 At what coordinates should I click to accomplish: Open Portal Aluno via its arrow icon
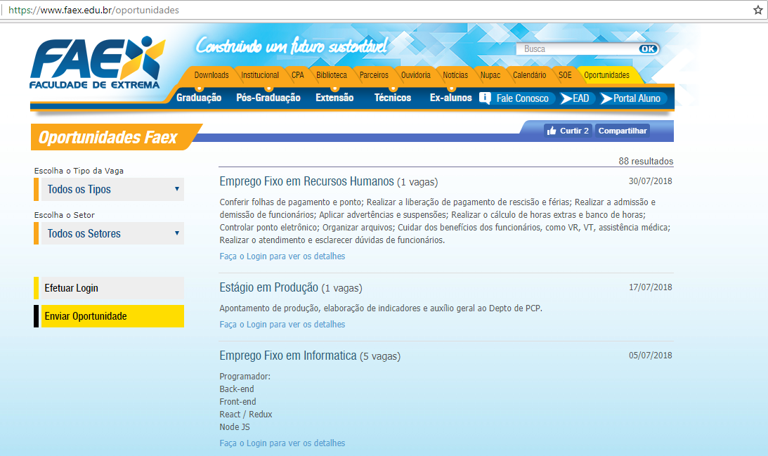click(606, 98)
